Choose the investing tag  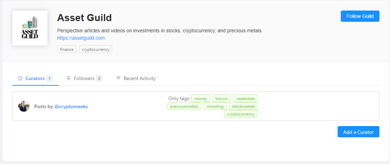click(x=215, y=106)
